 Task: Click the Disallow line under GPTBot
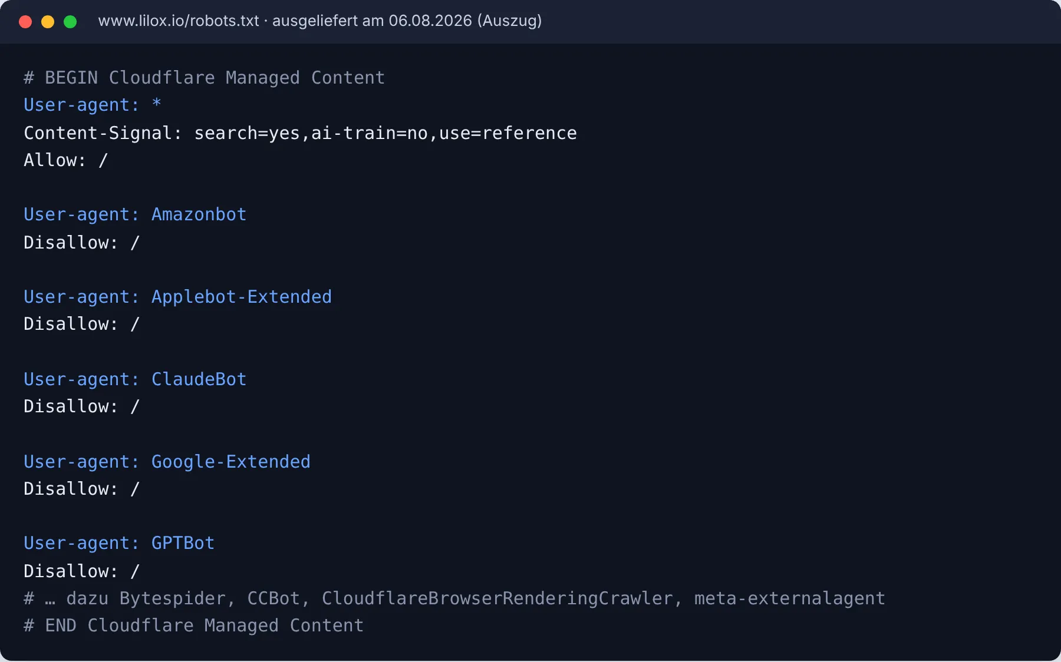pos(82,571)
